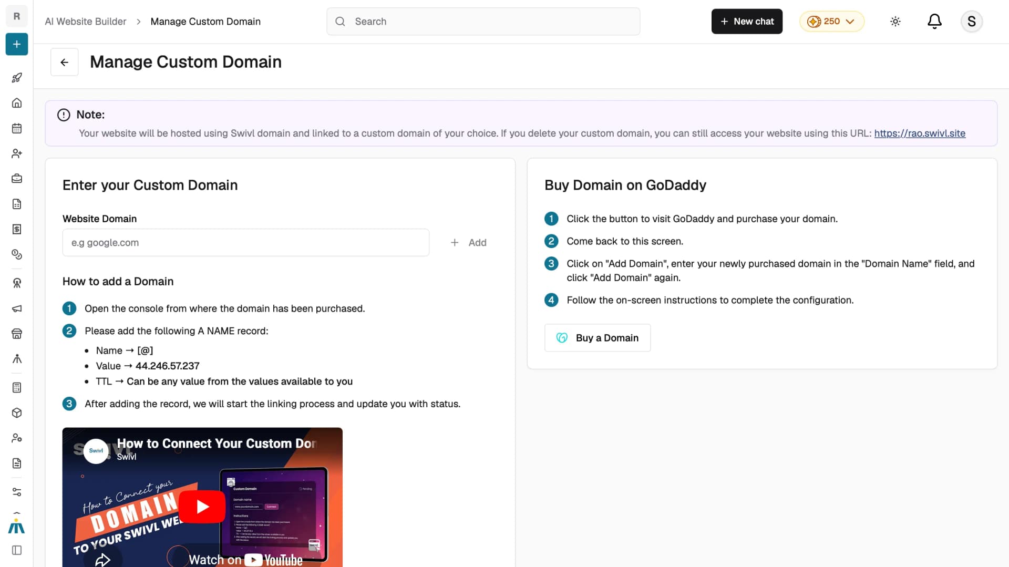Play the custom domain YouTube video
This screenshot has width=1009, height=567.
(x=202, y=507)
